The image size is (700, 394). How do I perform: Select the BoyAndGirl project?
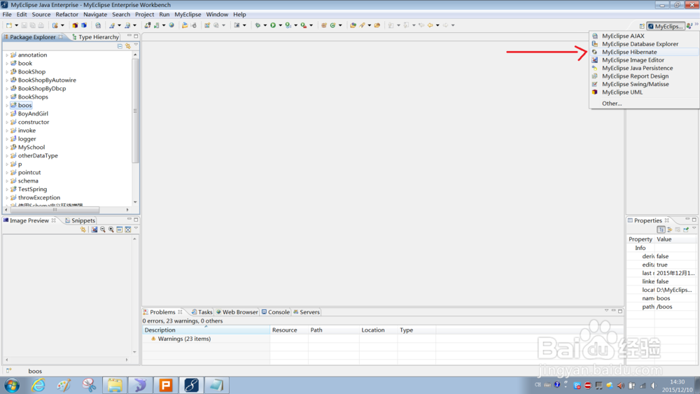click(33, 114)
